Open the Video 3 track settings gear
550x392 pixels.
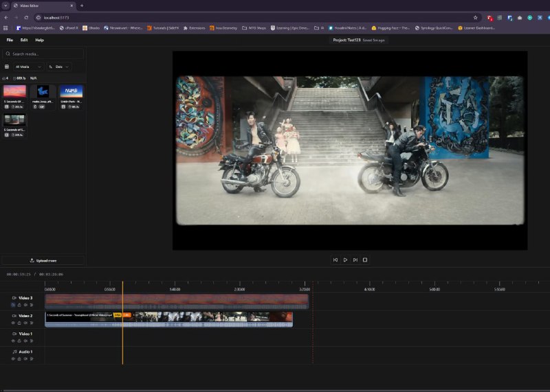[30, 304]
